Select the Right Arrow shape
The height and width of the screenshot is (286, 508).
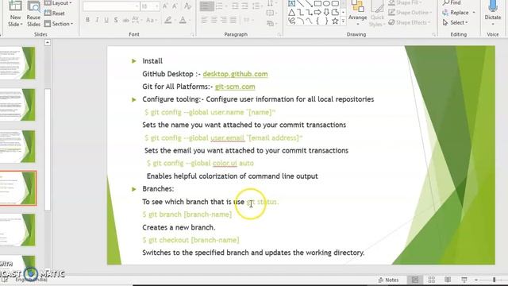[317, 13]
